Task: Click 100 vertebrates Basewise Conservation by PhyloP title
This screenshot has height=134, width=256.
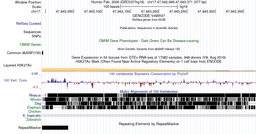Action: pos(149,74)
